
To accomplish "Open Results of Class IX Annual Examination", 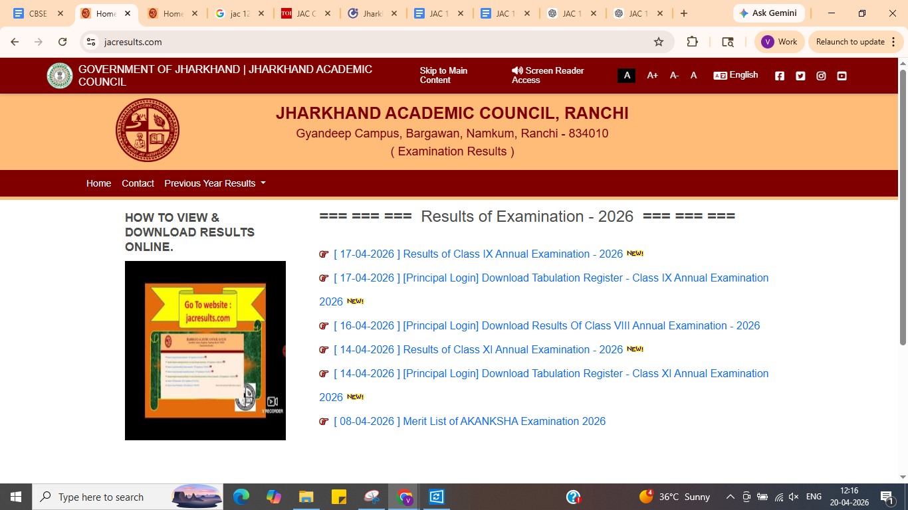I will 478,254.
